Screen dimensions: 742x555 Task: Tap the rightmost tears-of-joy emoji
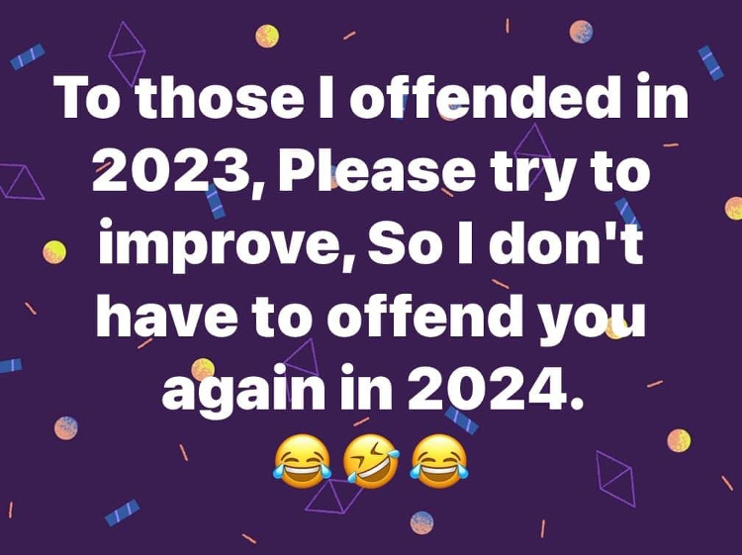click(439, 460)
